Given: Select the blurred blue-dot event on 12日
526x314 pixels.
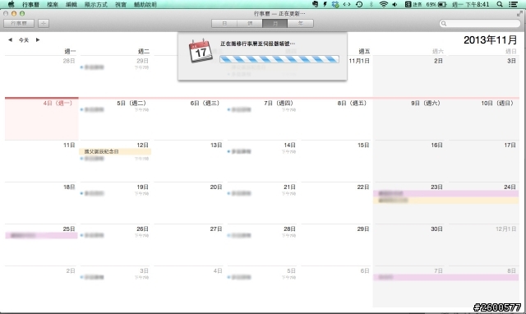Looking at the screenshot, I should (x=115, y=159).
